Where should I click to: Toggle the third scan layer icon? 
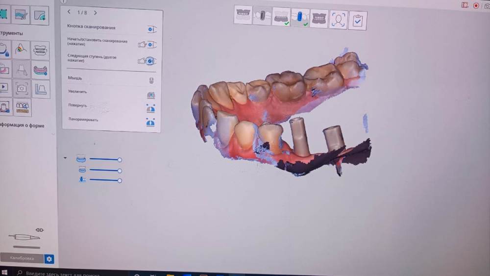point(82,180)
